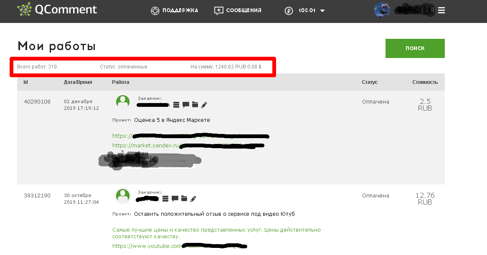The height and width of the screenshot is (255, 487).
Task: Click customer avatar for job 39312190
Action: (x=123, y=196)
